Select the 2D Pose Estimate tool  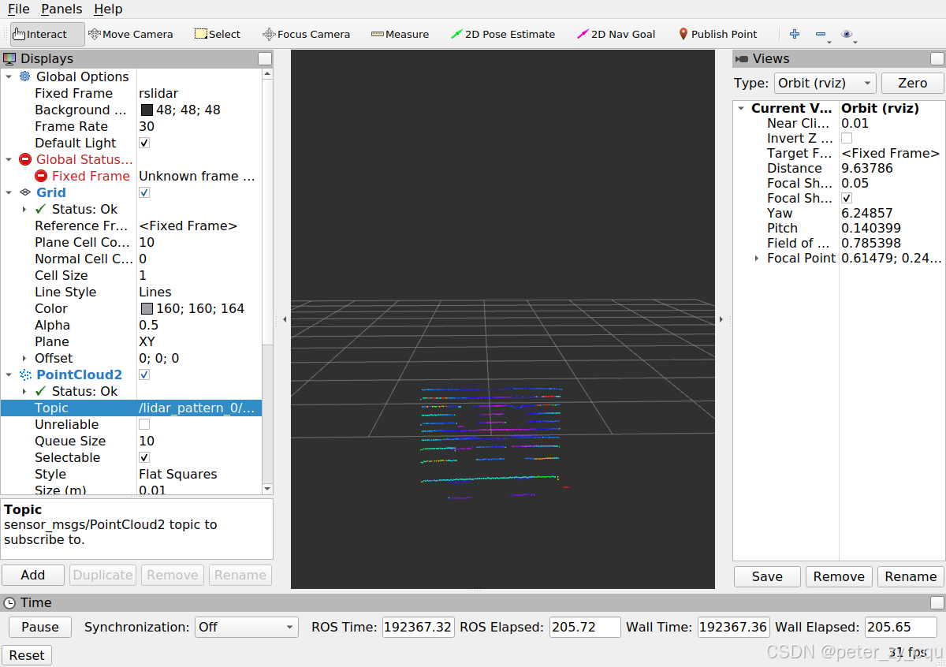click(503, 34)
